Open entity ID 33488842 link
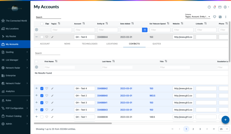 click(x=102, y=88)
